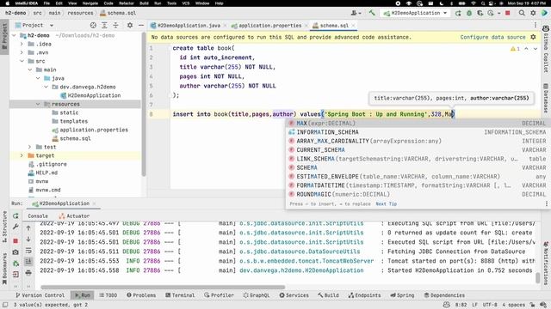
Task: Click warning indicator in editor corner
Action: (515, 49)
